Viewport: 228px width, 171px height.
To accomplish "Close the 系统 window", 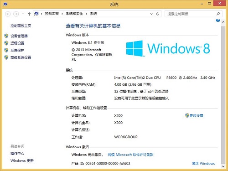I will [219, 3].
